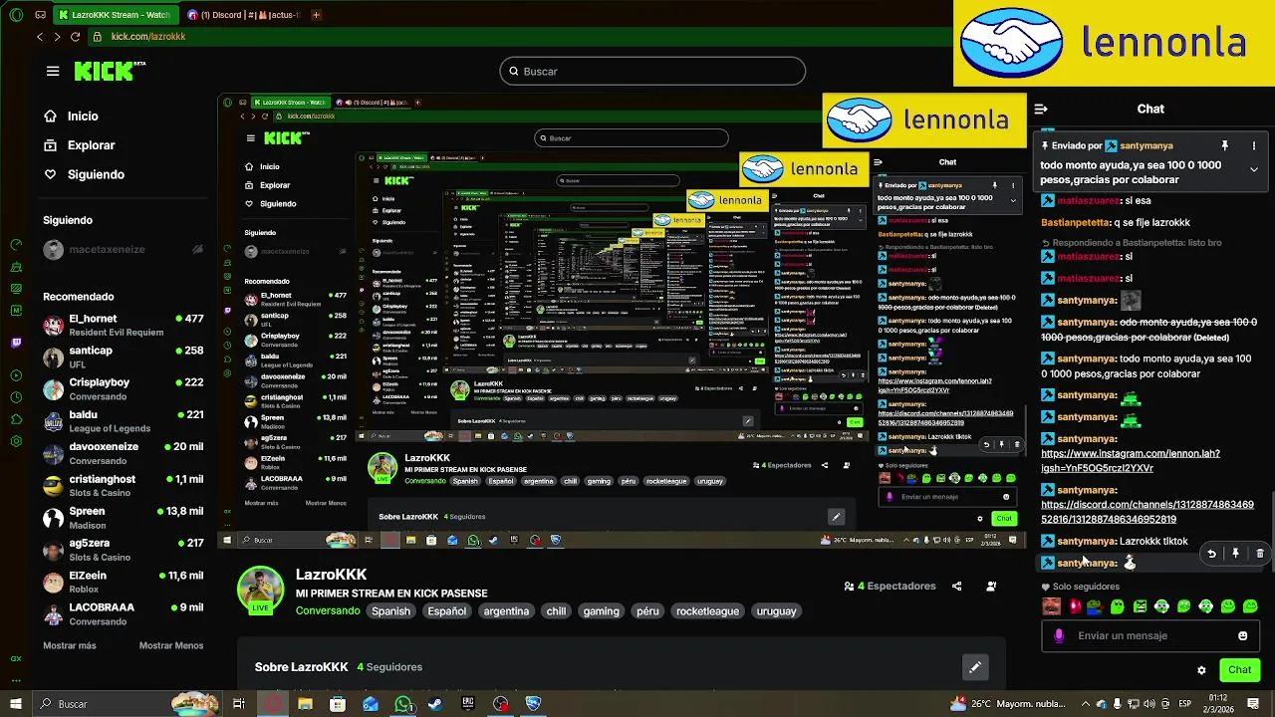Open the emoji picker in the message box
Image resolution: width=1275 pixels, height=717 pixels.
1242,635
